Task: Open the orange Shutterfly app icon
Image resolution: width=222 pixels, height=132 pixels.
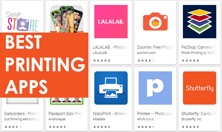Action: point(200,88)
